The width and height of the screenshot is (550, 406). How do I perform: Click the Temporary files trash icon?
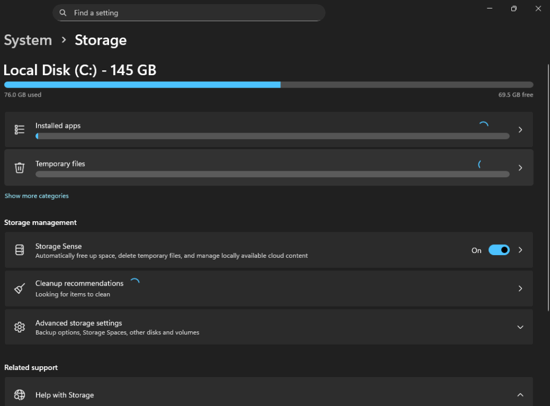(19, 168)
